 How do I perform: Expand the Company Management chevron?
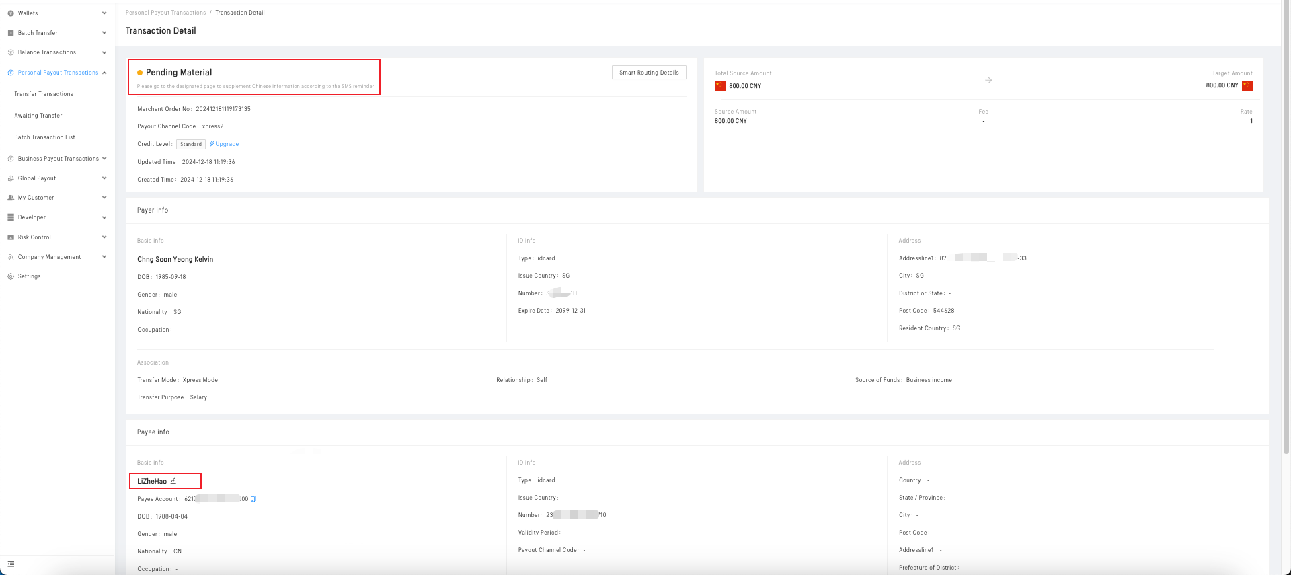pos(104,257)
